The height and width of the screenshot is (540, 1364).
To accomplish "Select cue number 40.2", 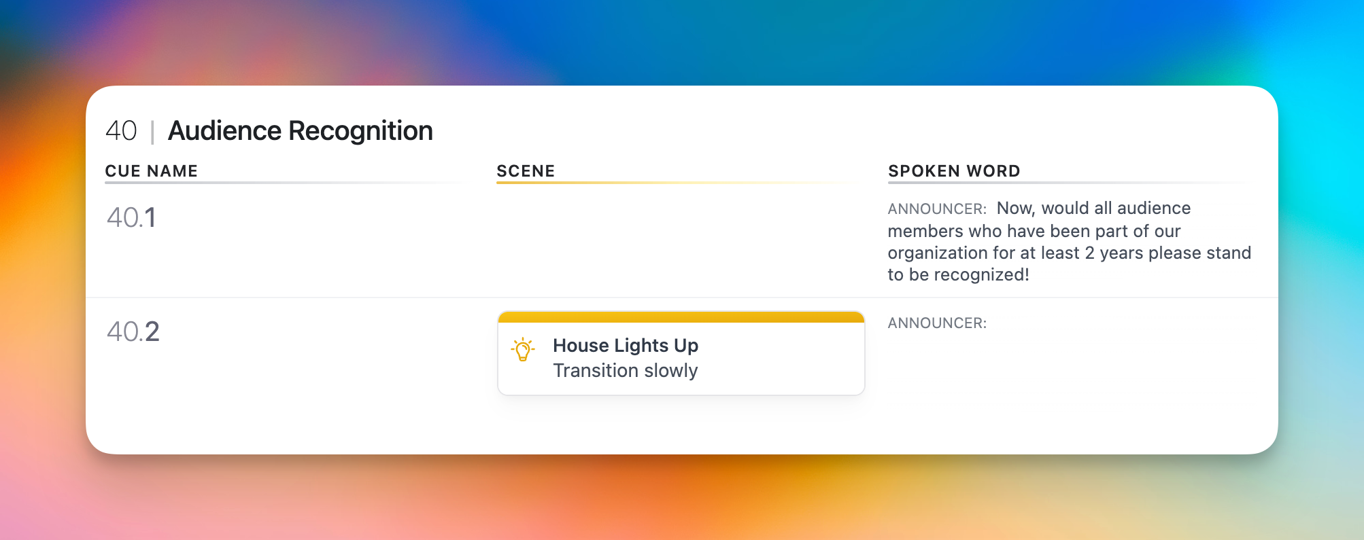I will [133, 332].
